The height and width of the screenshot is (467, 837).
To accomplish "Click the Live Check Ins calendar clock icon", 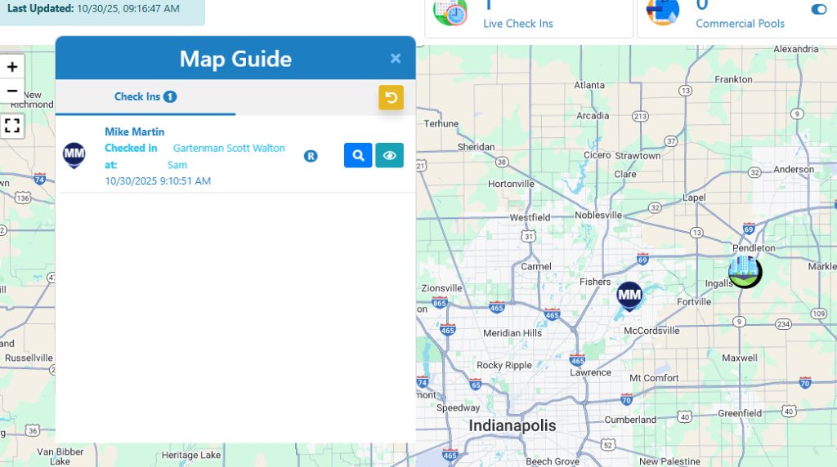I will click(450, 11).
